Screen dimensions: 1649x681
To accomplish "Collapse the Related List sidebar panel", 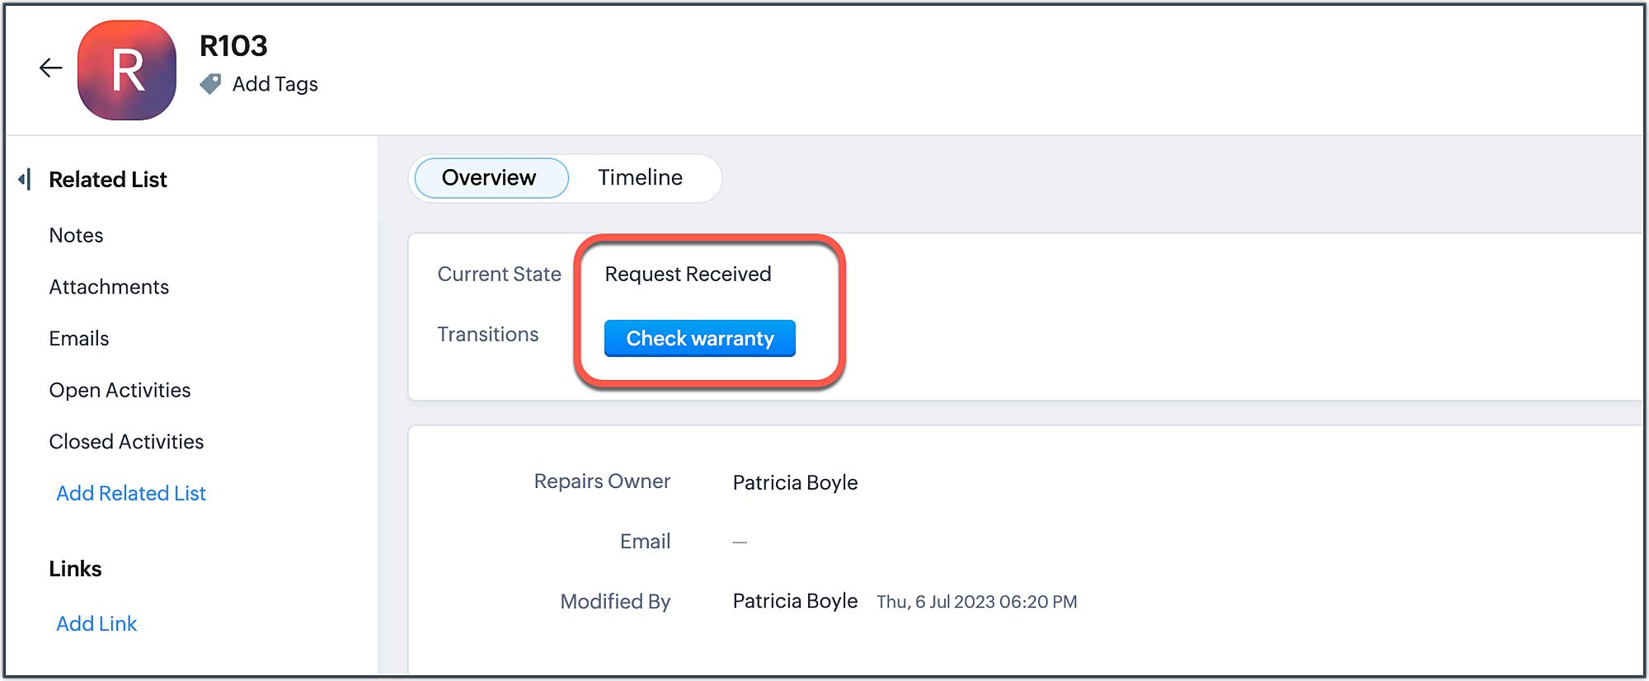I will [x=26, y=179].
